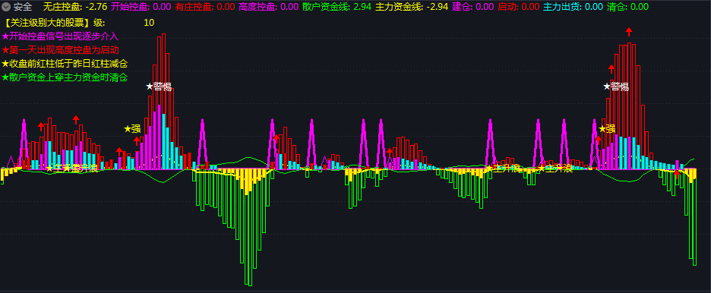
Task: Click the 【关注级别大的股票】级 label
Action: (x=54, y=23)
